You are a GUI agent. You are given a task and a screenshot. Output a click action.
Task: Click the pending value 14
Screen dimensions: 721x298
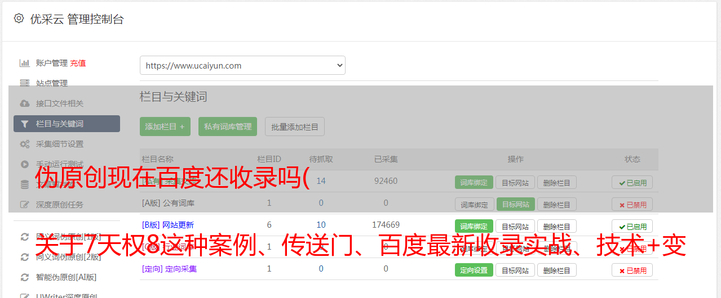point(321,181)
